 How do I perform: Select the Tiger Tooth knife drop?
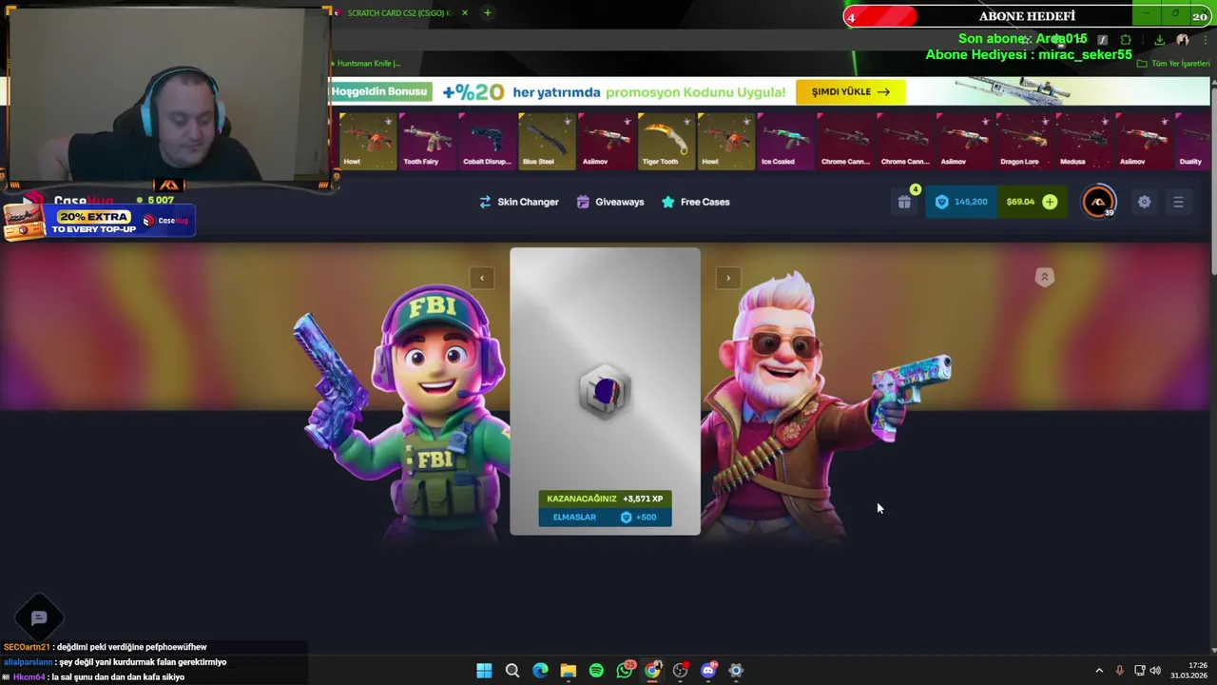coord(666,141)
